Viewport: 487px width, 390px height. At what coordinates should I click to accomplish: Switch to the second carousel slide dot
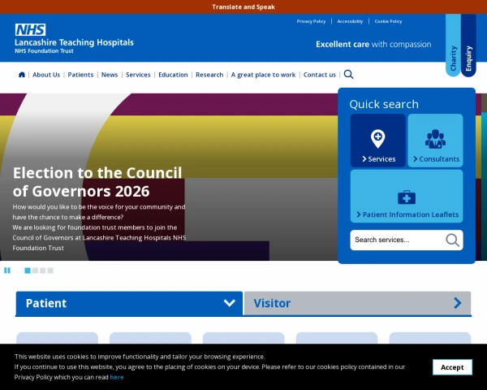pyautogui.click(x=35, y=271)
